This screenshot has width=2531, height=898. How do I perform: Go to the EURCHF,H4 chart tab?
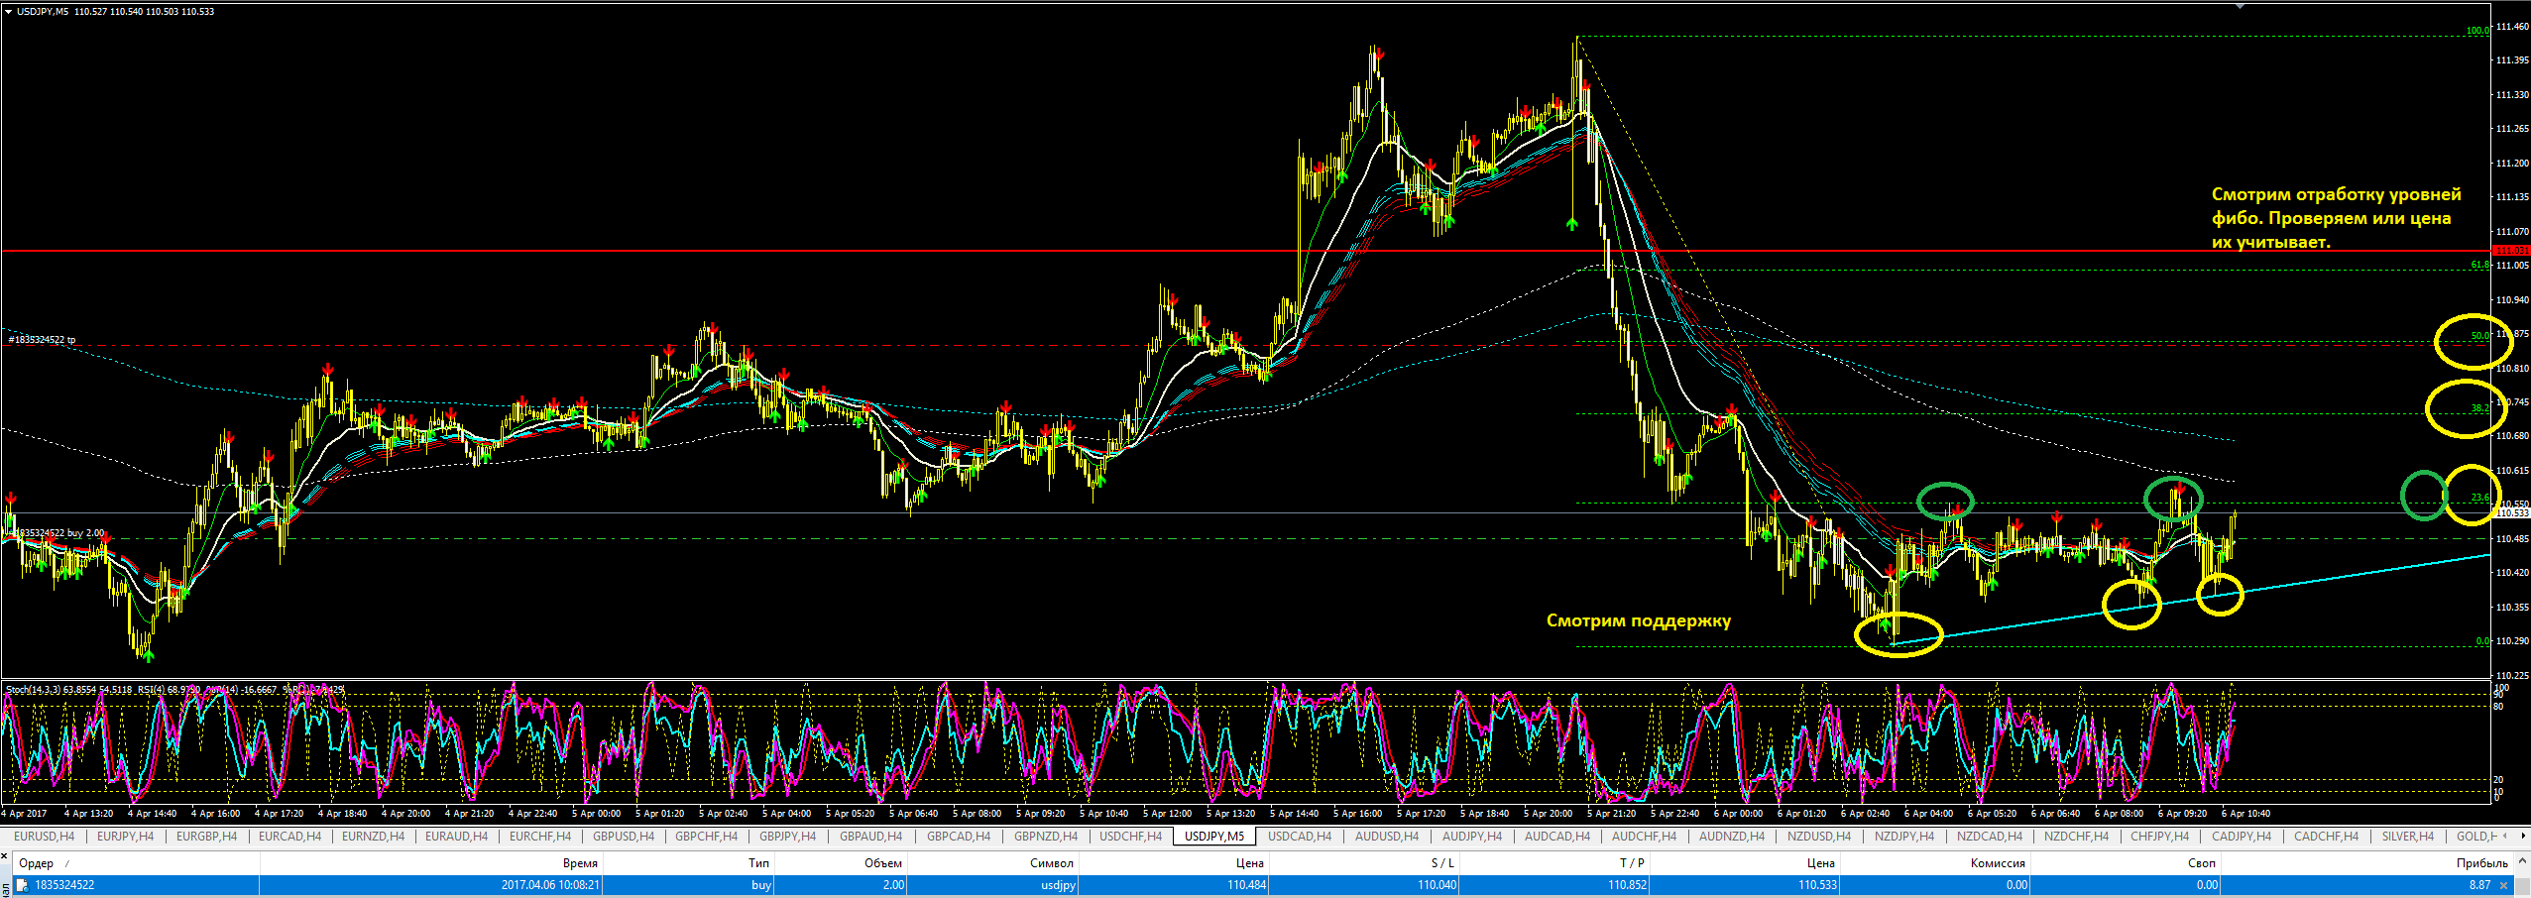539,837
